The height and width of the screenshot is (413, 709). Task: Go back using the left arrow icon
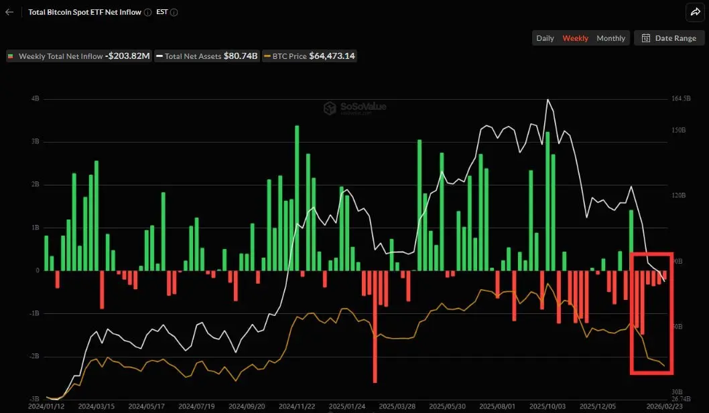tap(9, 12)
